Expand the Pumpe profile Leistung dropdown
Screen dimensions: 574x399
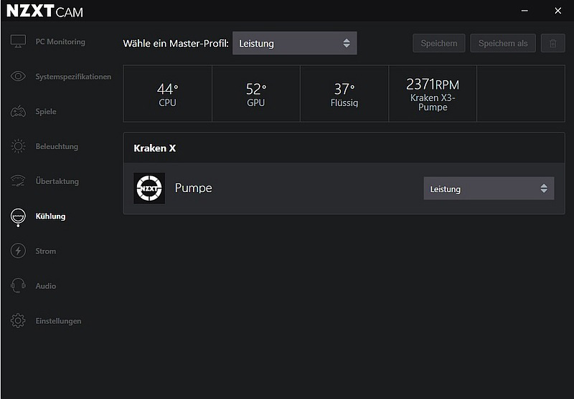pyautogui.click(x=489, y=188)
